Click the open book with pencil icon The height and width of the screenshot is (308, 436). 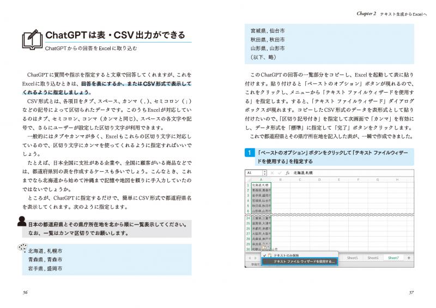pyautogui.click(x=32, y=40)
